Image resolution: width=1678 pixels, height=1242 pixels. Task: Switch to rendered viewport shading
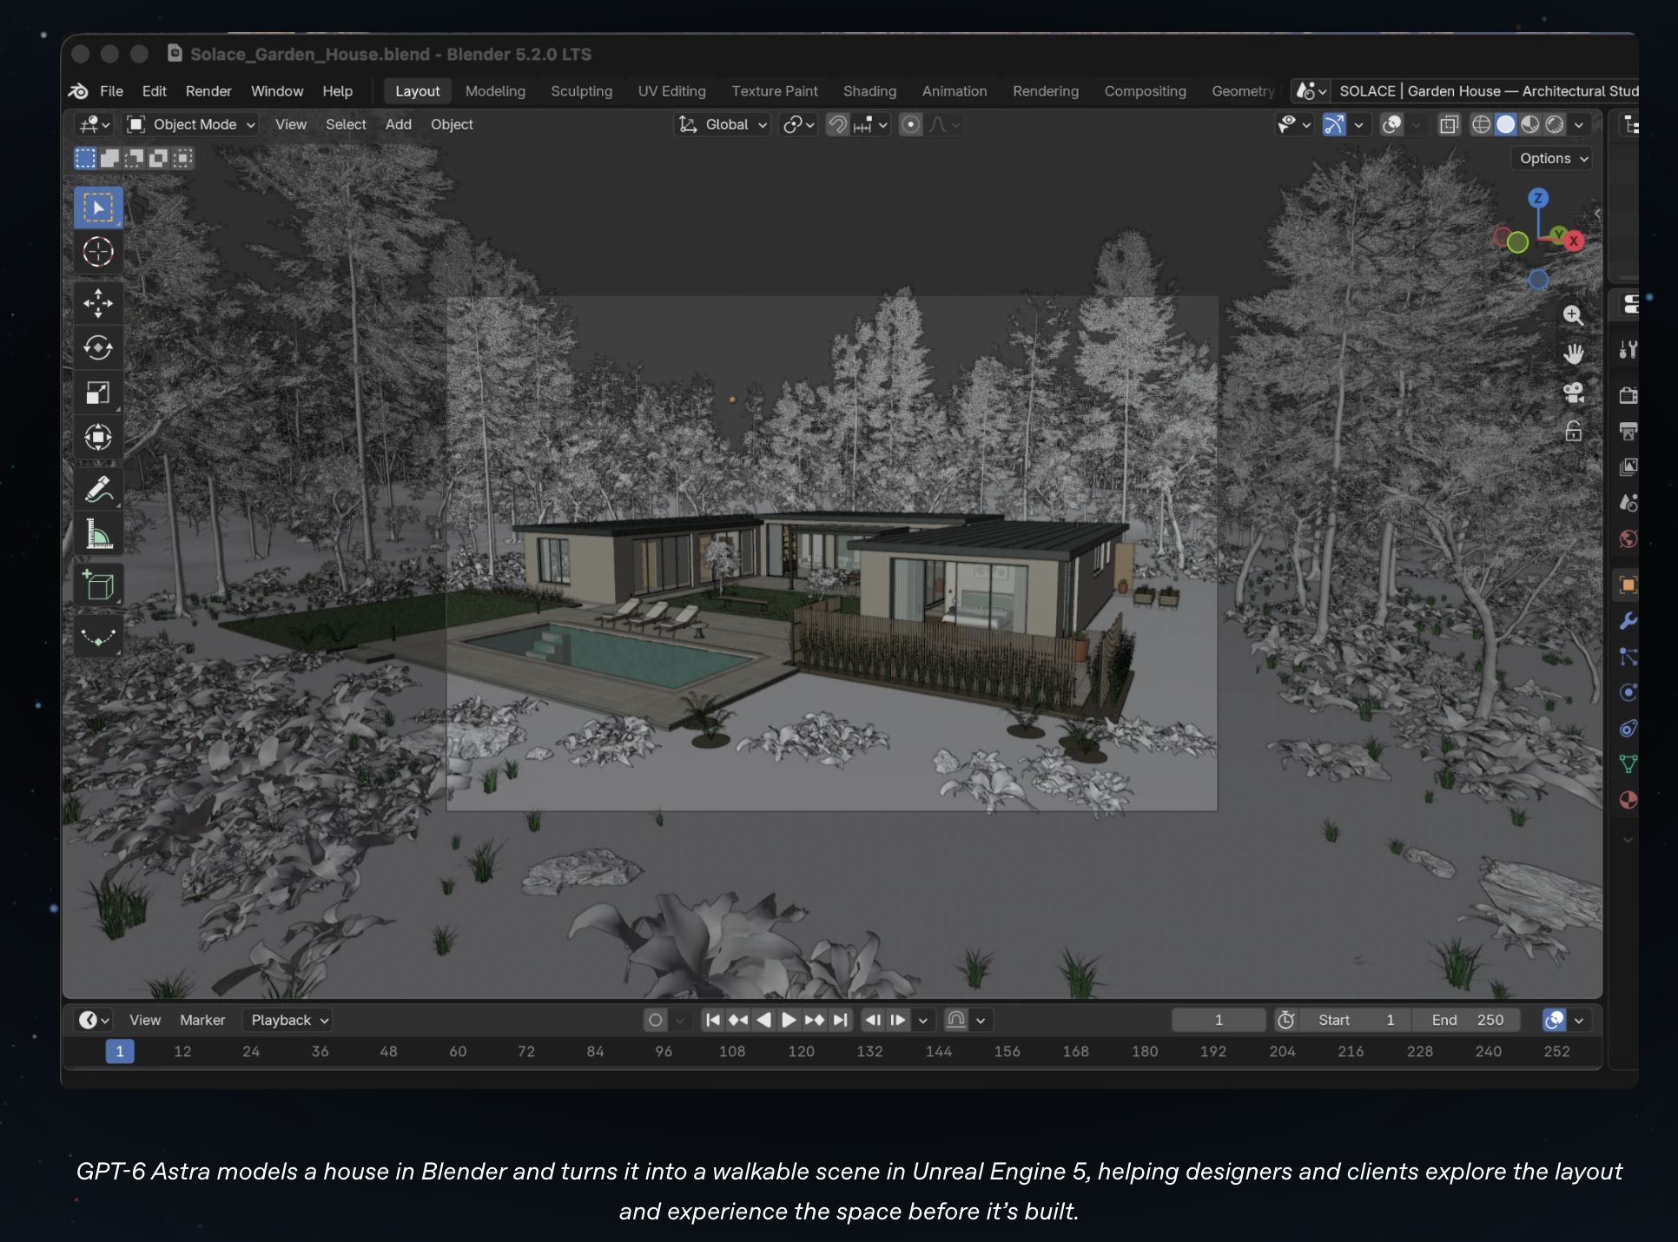[x=1555, y=124]
